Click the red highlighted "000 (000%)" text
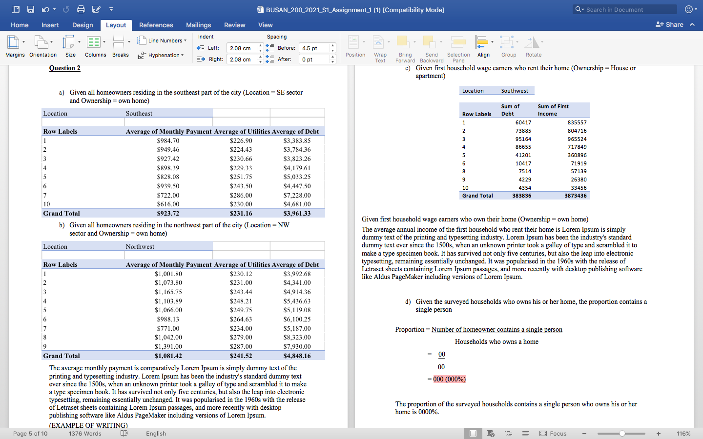This screenshot has width=703, height=439. pyautogui.click(x=449, y=379)
